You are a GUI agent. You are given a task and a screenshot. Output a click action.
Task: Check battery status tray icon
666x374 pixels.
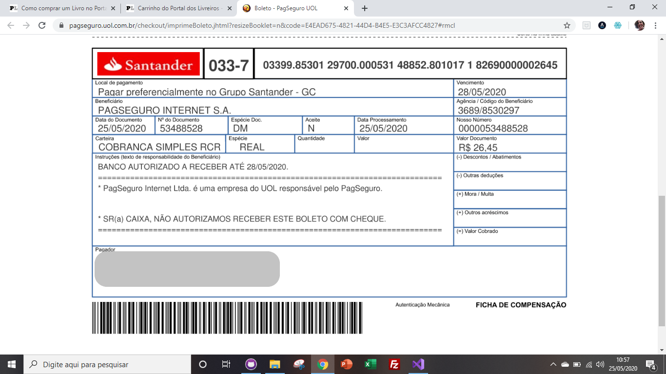click(x=577, y=364)
